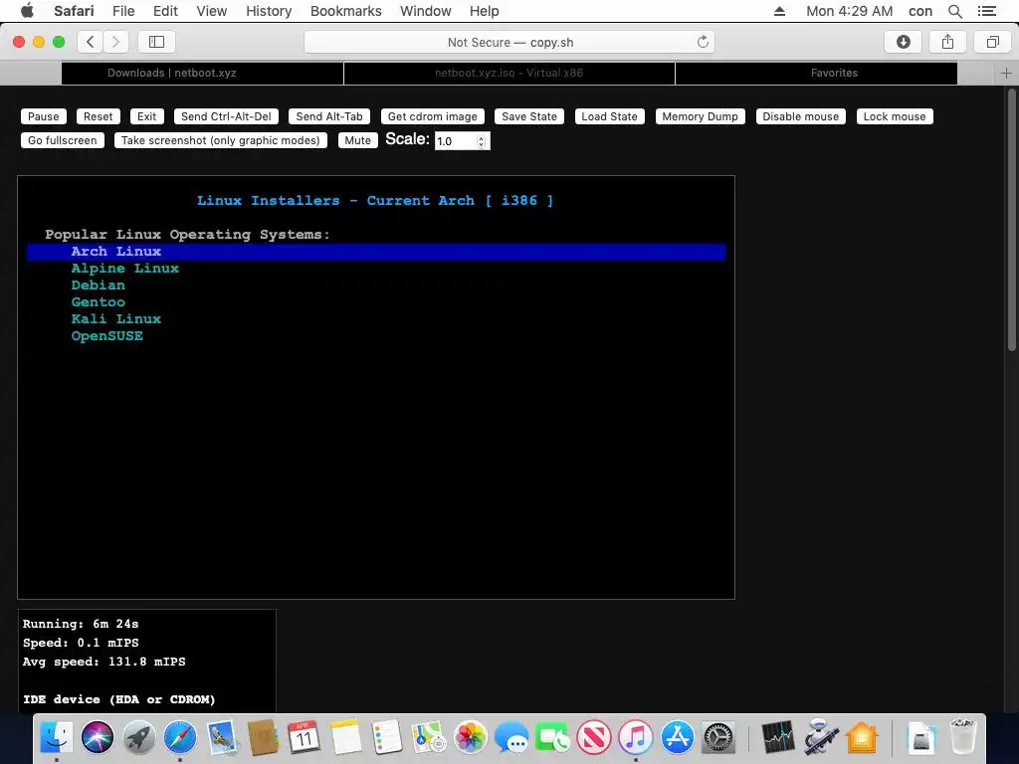This screenshot has width=1019, height=764.
Task: Select netboot.xyz.iso - Virtual x86 tab
Action: point(509,74)
